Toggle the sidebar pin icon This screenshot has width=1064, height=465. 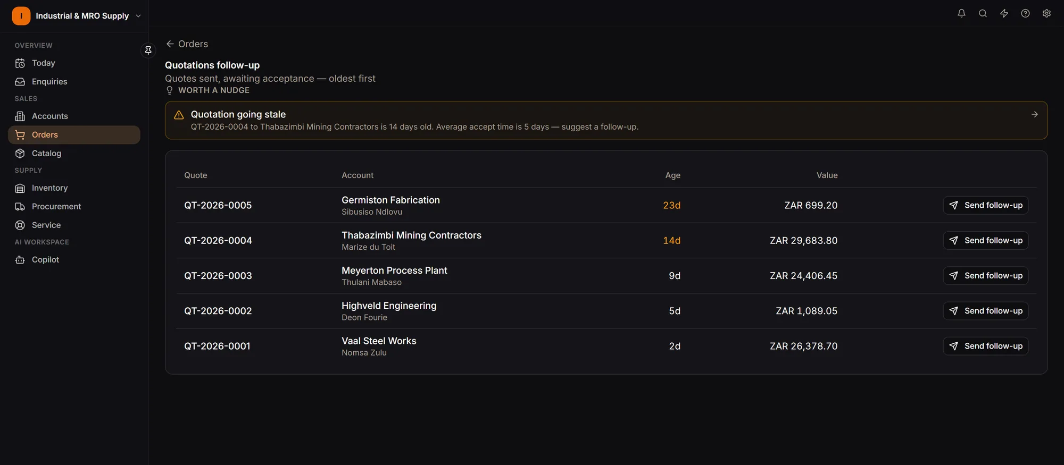pos(148,50)
